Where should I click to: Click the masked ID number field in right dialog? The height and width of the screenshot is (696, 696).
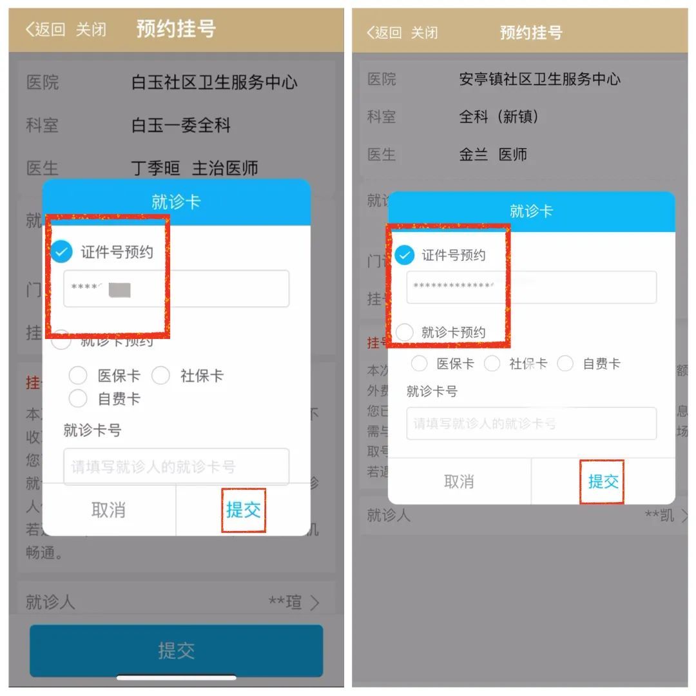click(x=531, y=287)
